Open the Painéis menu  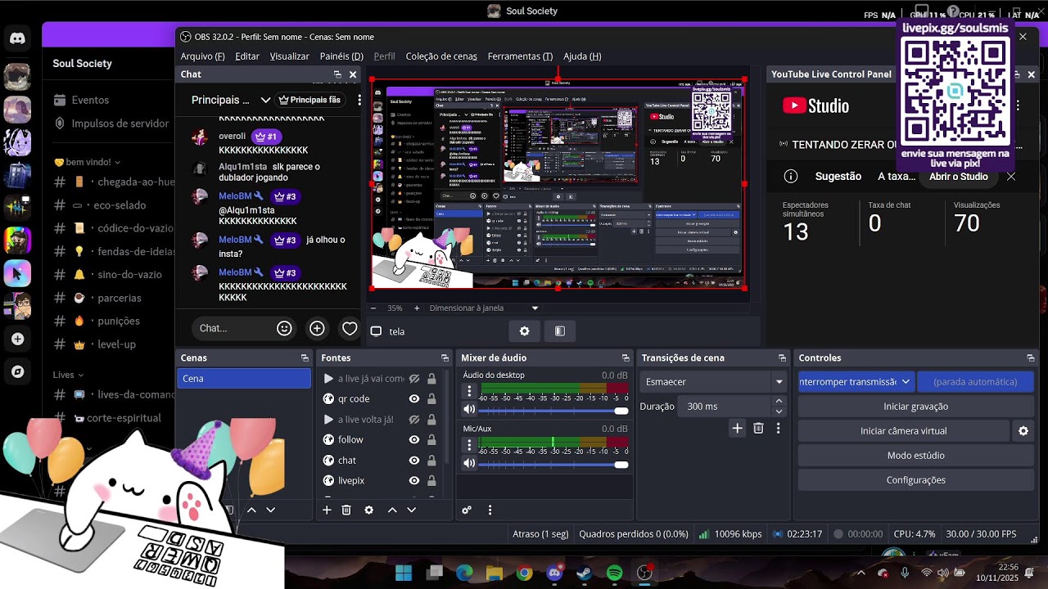[x=341, y=56]
